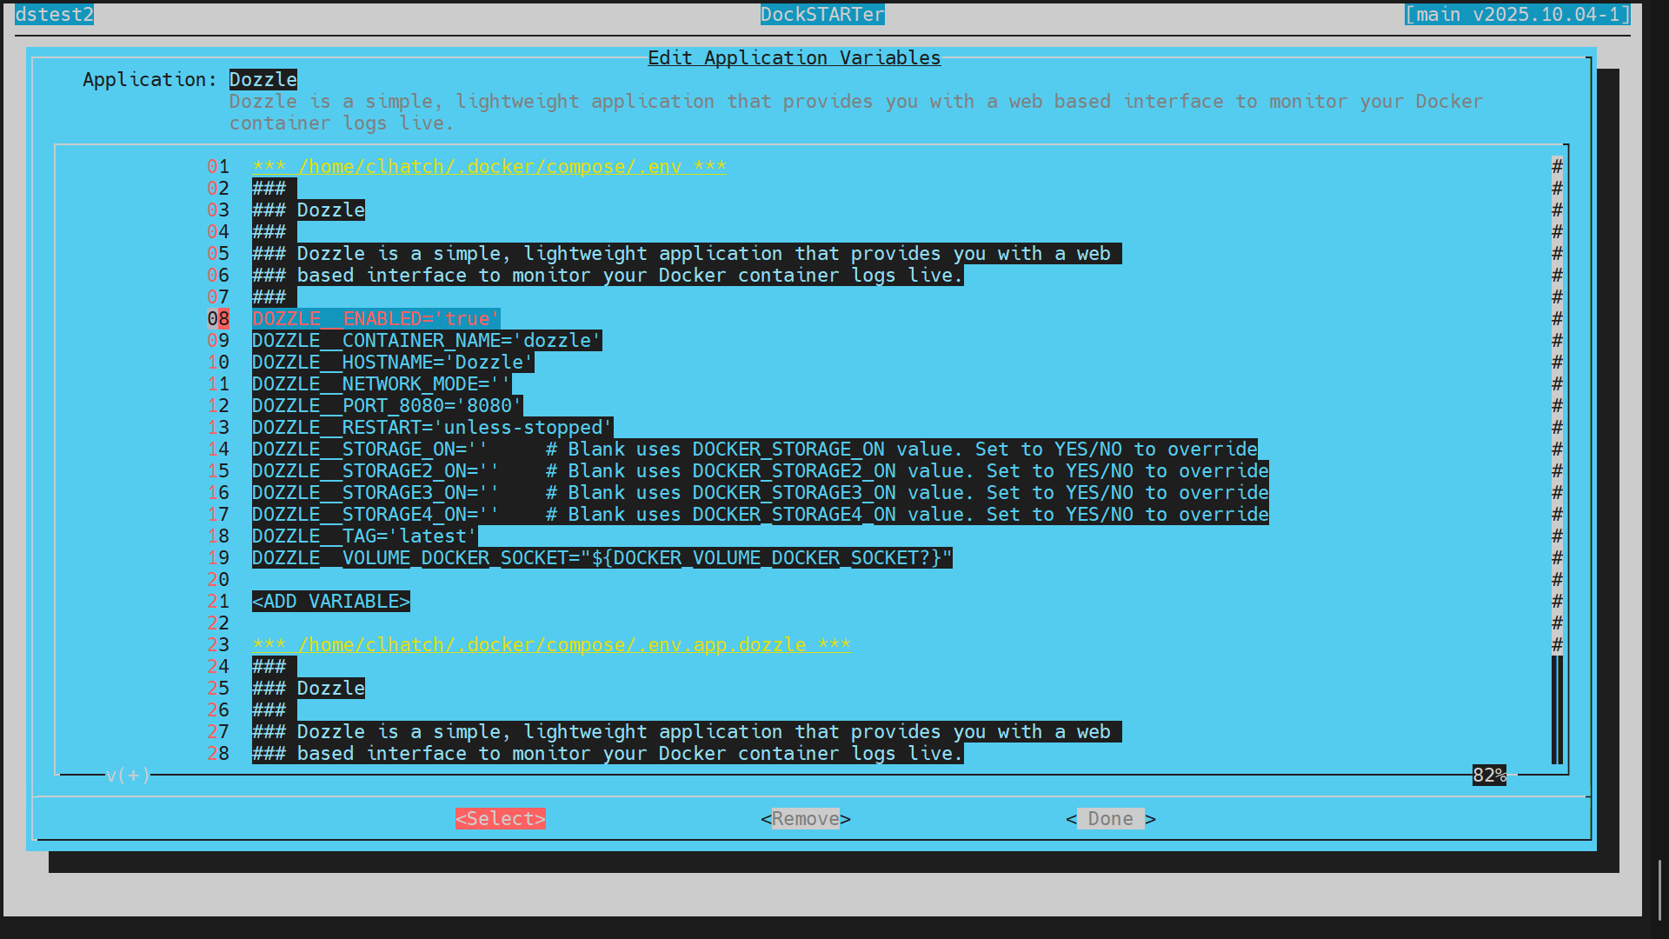The width and height of the screenshot is (1669, 939).
Task: Select the DOZZLE__NETWORK_MODE variable line
Action: coord(381,384)
